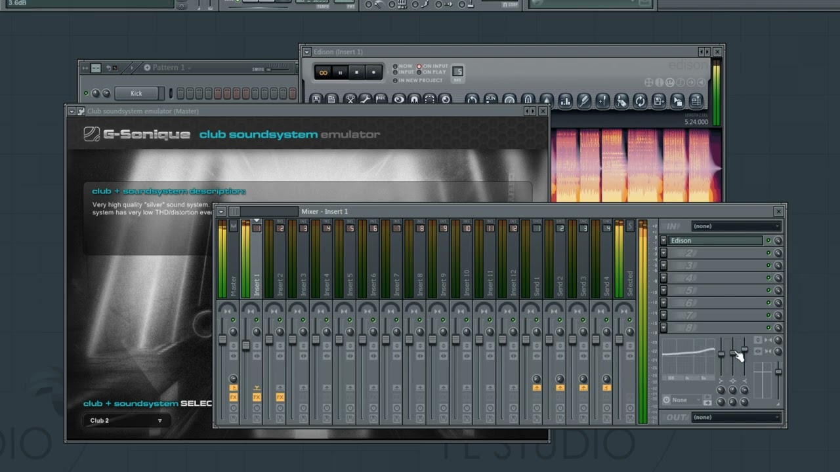This screenshot has width=840, height=472.
Task: Toggle effect slot 8 enable LED
Action: click(x=768, y=328)
